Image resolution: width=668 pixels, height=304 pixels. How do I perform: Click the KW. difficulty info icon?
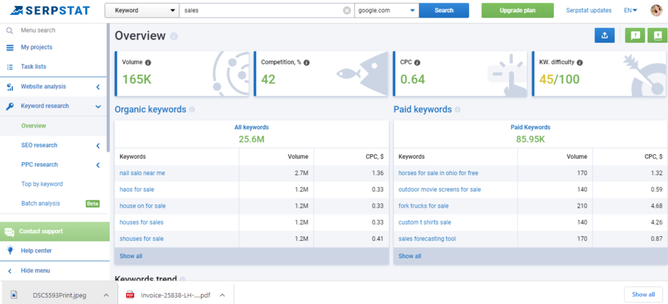pyautogui.click(x=579, y=62)
